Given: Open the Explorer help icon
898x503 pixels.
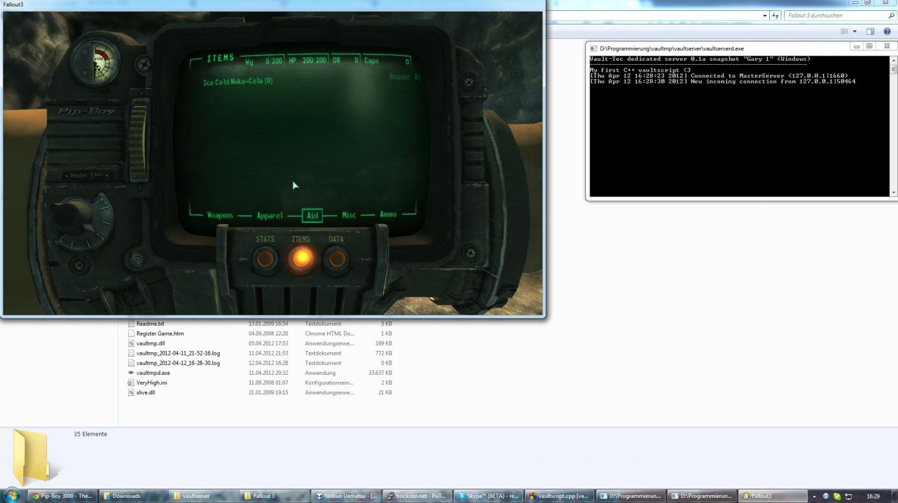Looking at the screenshot, I should (887, 31).
